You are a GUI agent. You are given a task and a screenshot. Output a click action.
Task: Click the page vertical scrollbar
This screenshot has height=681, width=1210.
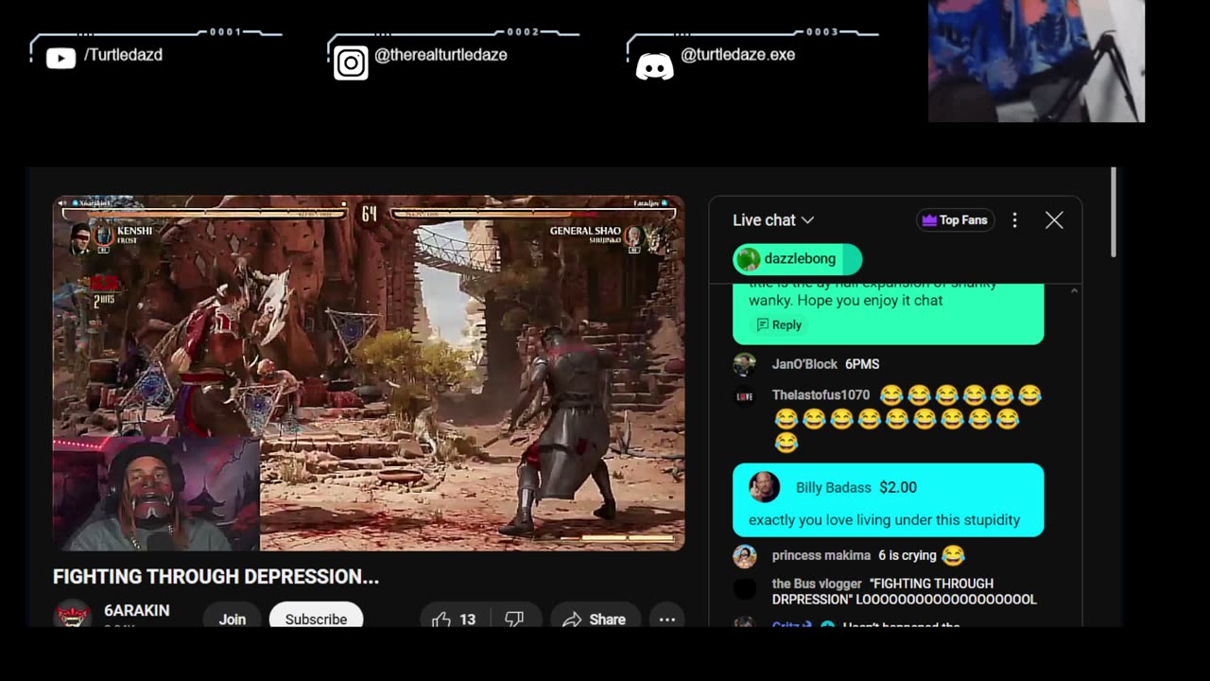point(1114,213)
